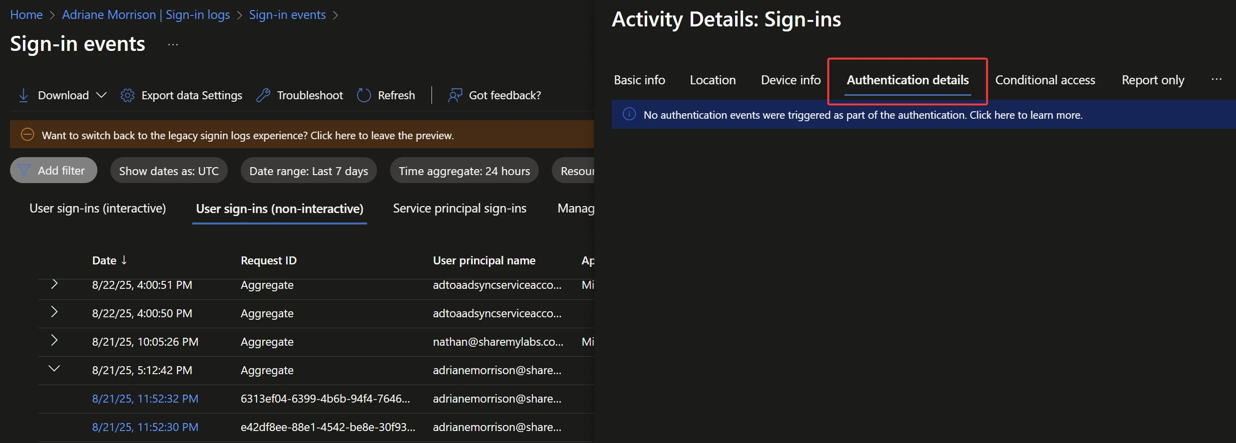Click the Got feedback person icon
Screen dimensions: 1236x443
click(455, 95)
